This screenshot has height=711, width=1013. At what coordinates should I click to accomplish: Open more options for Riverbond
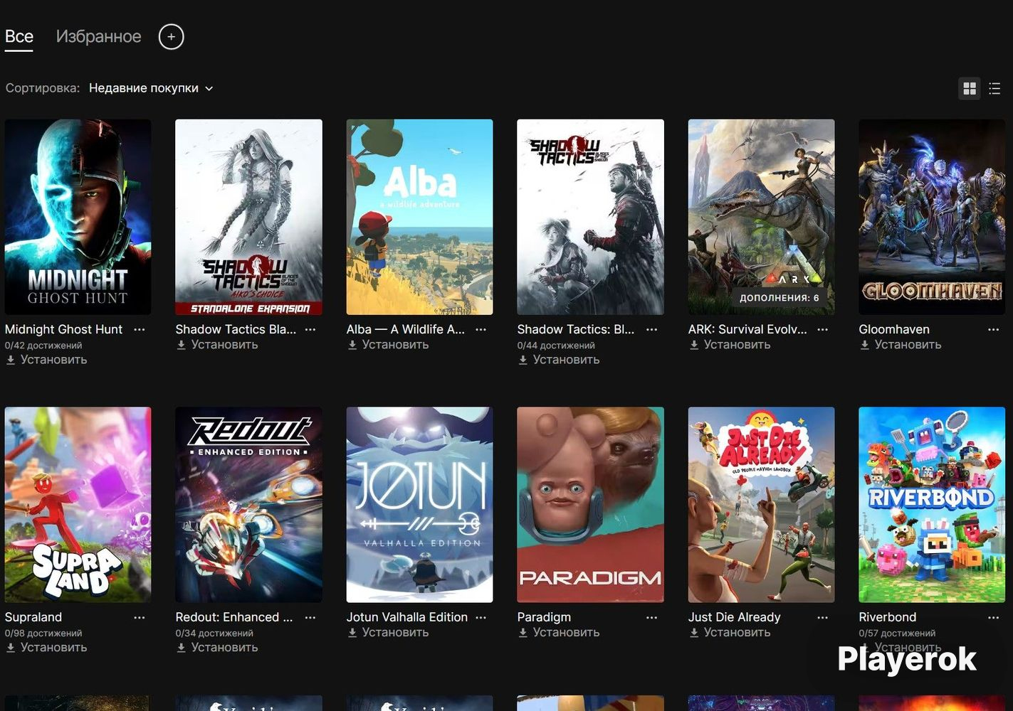994,617
